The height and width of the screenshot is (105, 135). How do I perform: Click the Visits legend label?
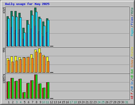(132, 52)
